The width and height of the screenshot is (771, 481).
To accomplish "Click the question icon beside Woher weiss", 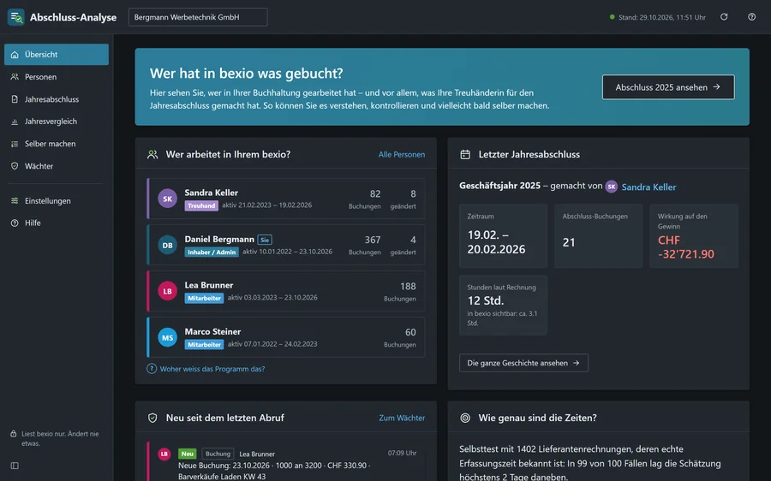I will (x=152, y=369).
